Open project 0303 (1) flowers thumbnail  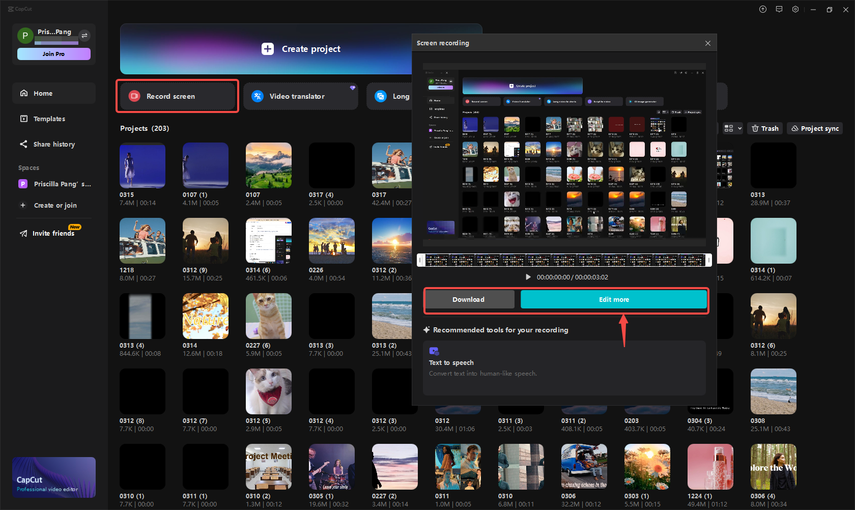coord(647,467)
